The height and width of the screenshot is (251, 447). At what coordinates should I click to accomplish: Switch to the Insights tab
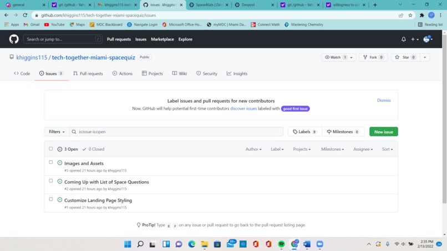237,74
